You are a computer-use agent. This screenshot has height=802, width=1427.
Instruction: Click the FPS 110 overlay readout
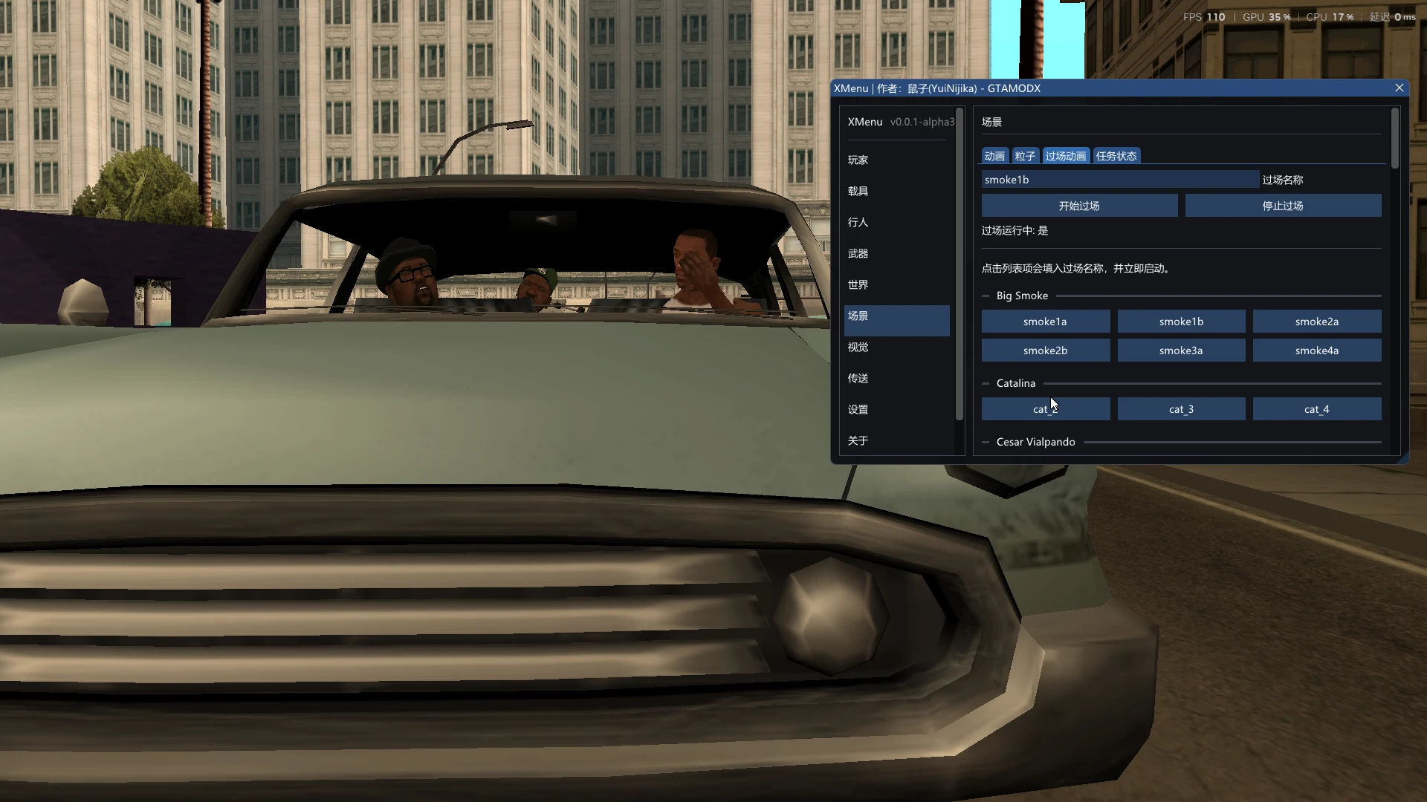1204,17
